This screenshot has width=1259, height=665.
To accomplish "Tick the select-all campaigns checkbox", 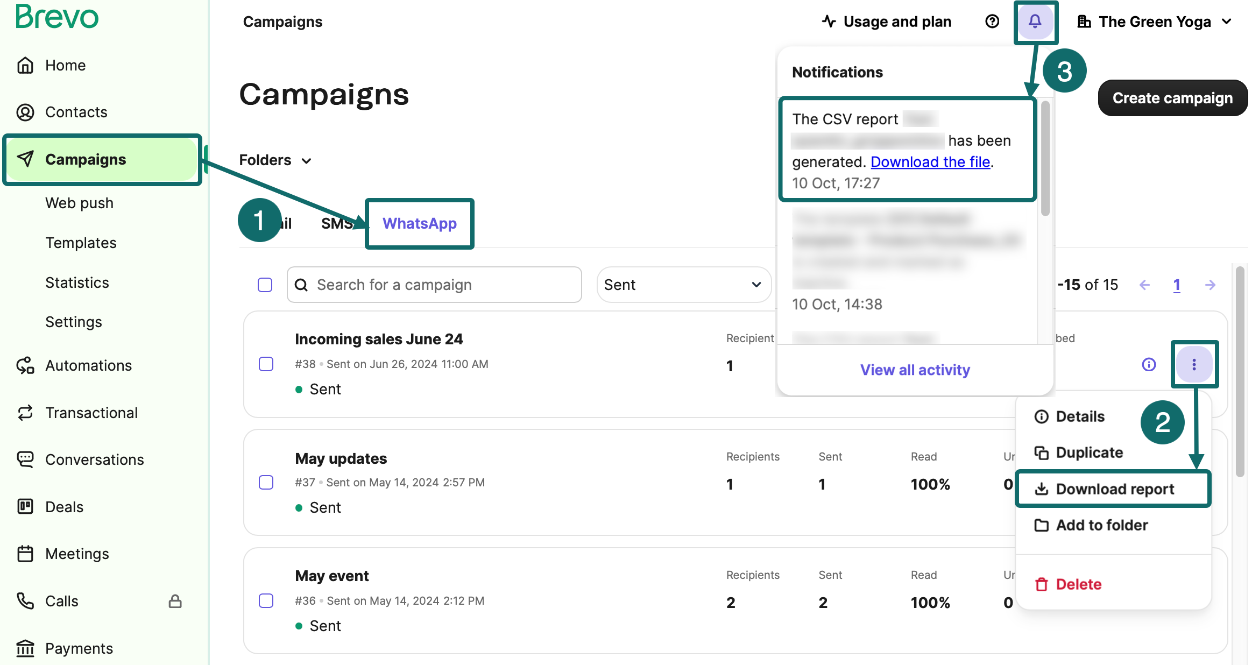I will pos(265,285).
